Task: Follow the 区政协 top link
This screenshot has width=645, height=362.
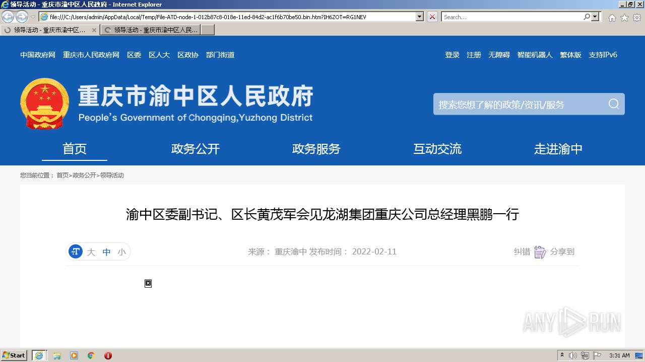Action: (188, 55)
